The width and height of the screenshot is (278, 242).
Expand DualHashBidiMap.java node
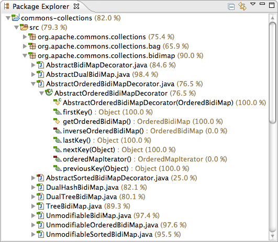coord(33,187)
